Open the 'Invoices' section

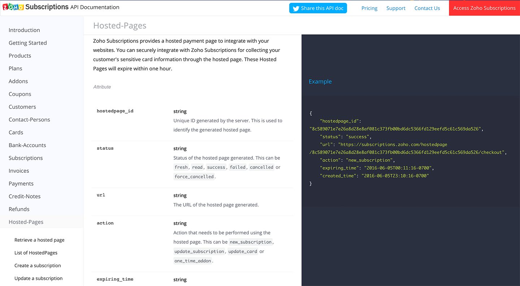coord(18,171)
